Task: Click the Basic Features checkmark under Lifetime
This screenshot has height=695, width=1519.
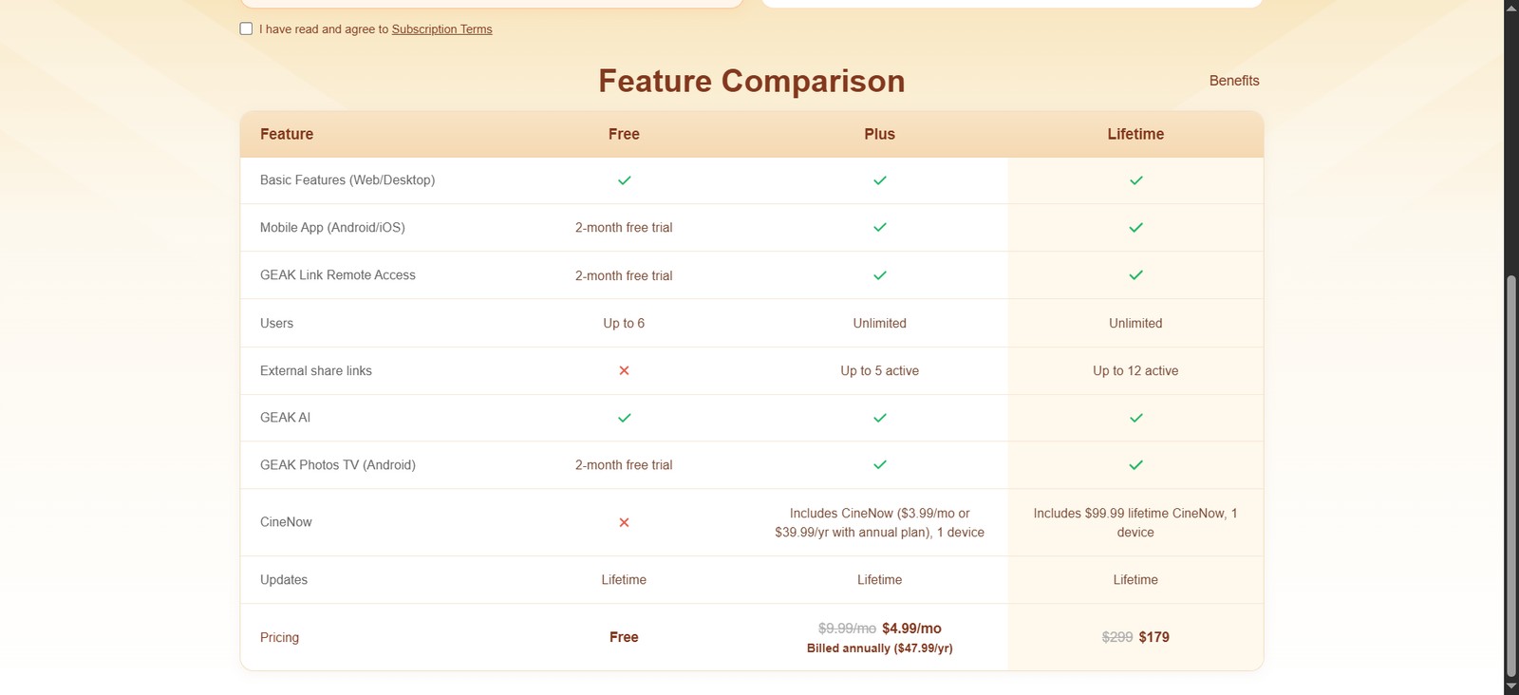Action: point(1135,180)
